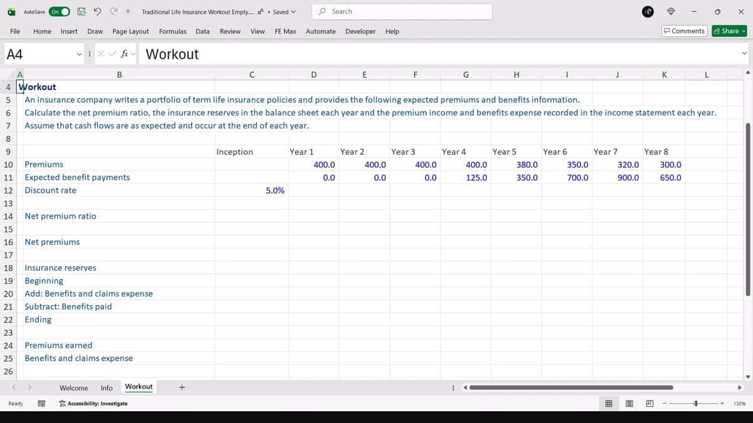This screenshot has height=423, width=753.
Task: Click the diamond premium icon
Action: point(671,11)
